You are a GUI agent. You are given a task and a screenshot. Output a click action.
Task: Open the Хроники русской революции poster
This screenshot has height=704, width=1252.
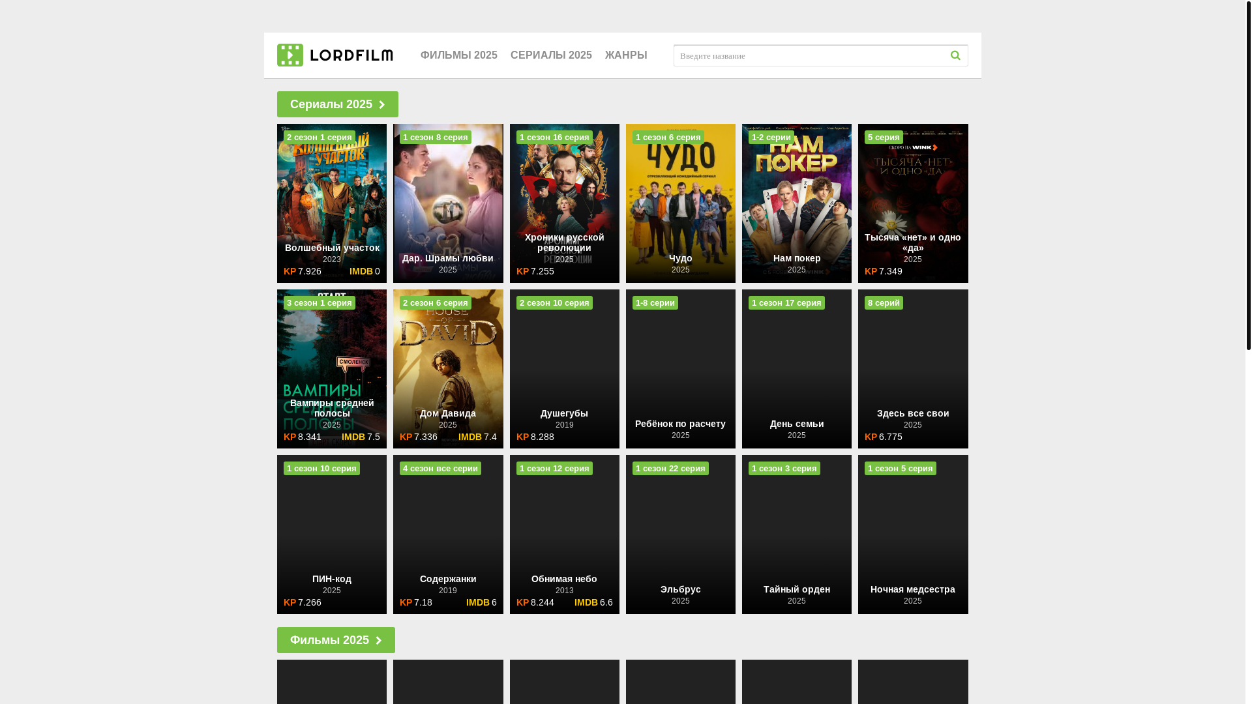coord(565,203)
